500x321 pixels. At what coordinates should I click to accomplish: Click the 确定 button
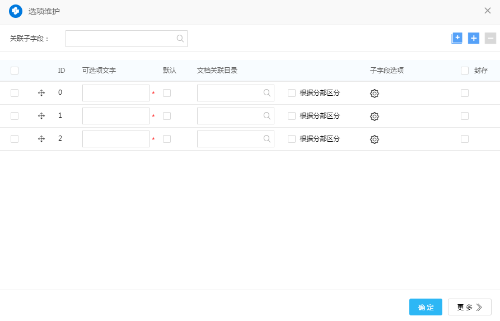[x=426, y=307]
